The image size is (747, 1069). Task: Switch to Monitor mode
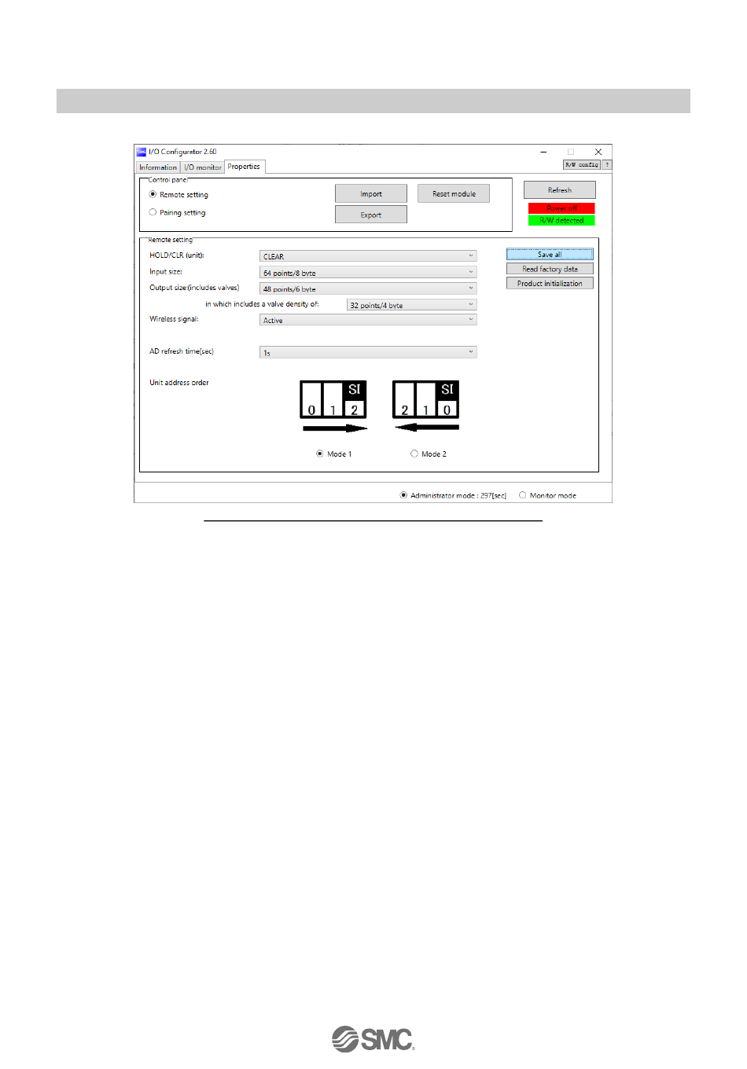[x=523, y=495]
